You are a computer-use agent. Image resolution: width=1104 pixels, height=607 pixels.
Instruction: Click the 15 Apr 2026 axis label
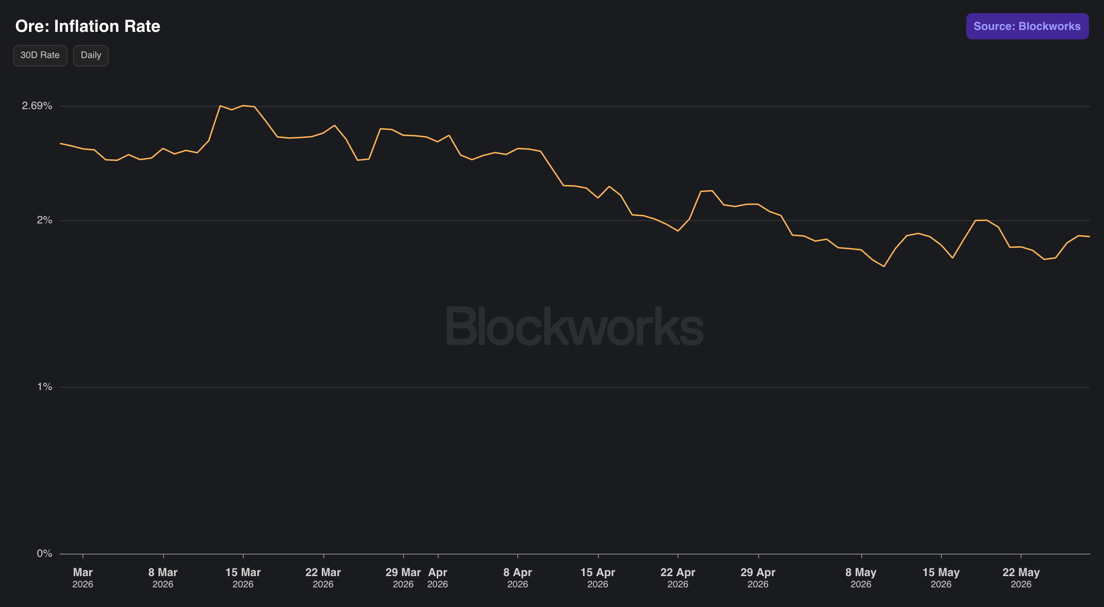(x=598, y=578)
